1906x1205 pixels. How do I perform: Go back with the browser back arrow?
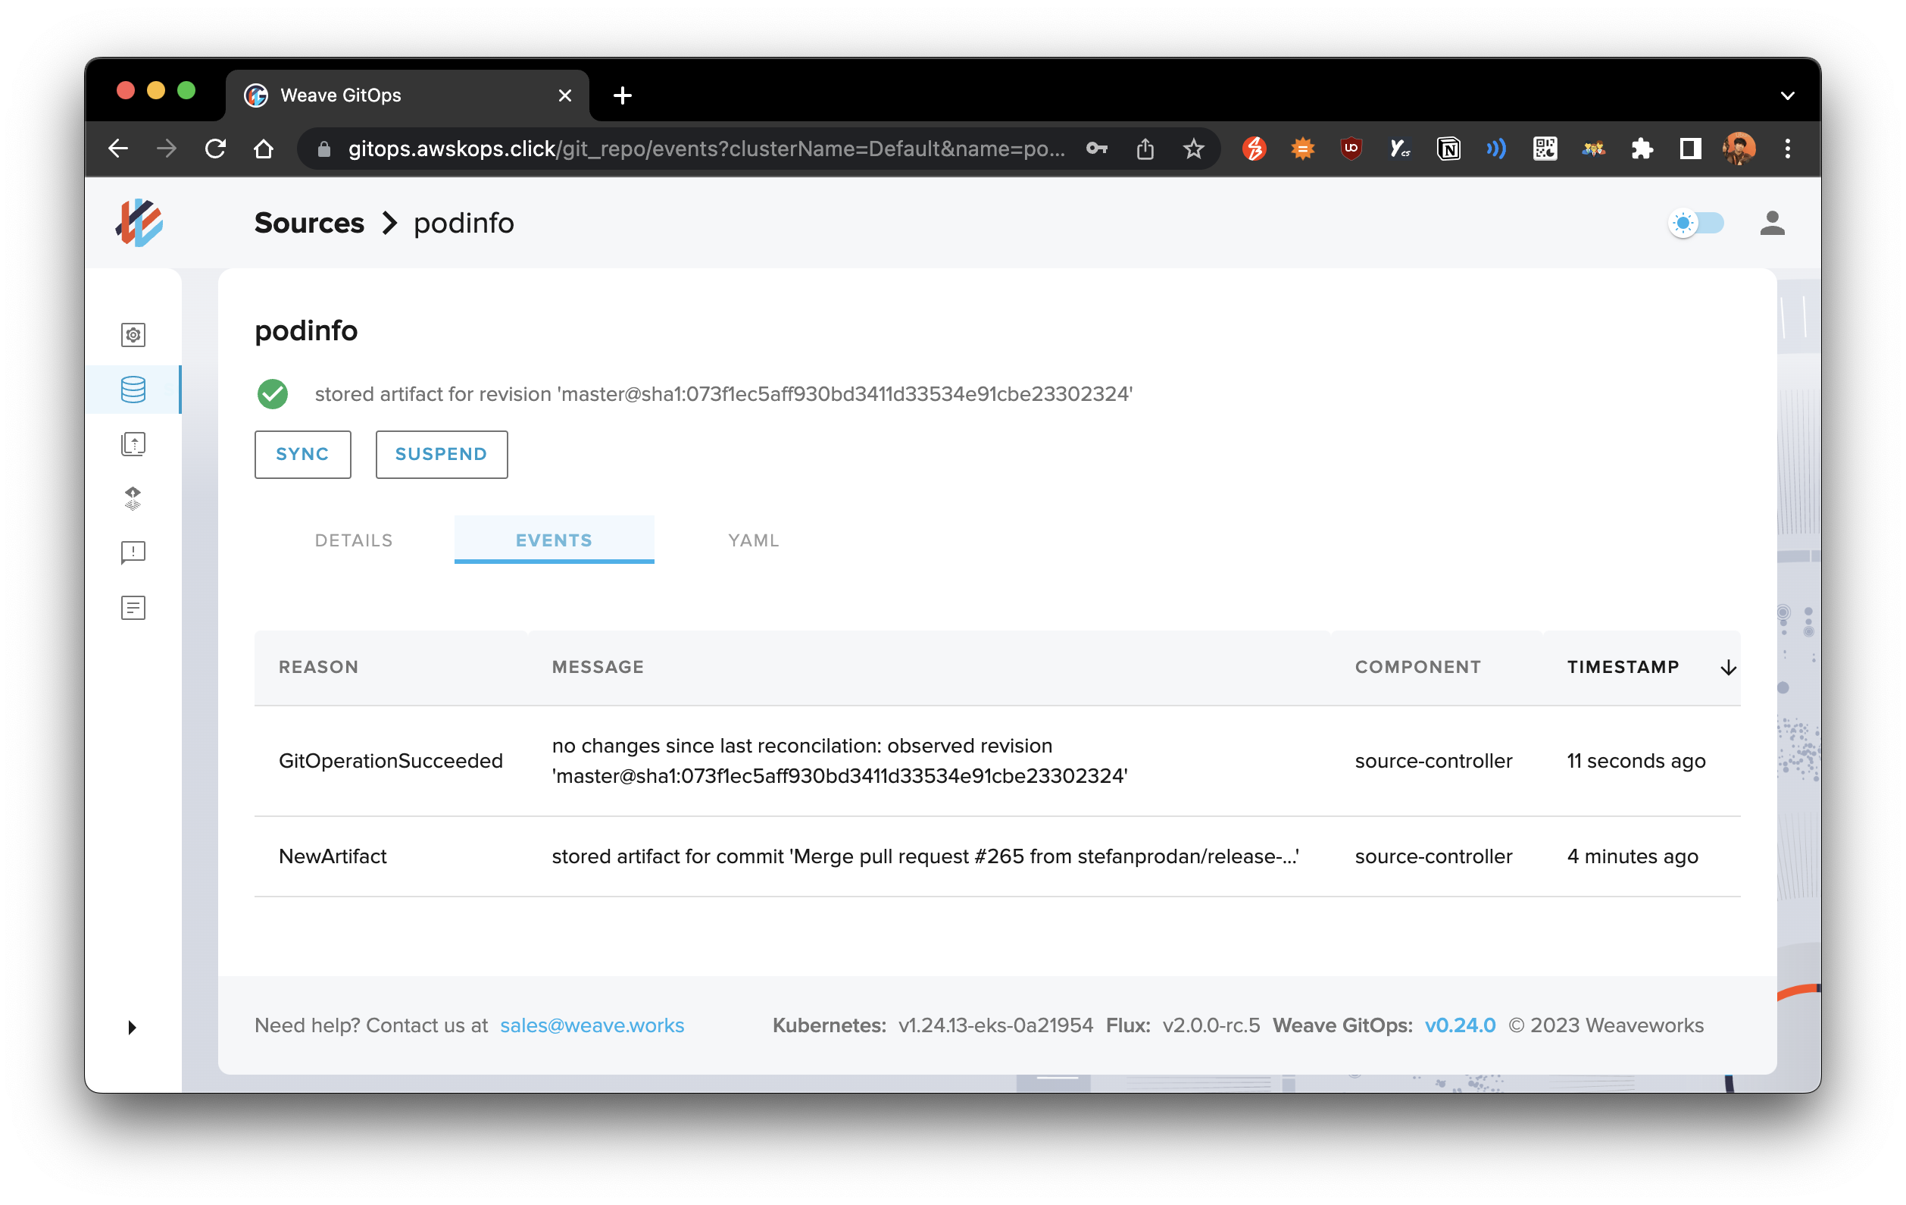click(118, 149)
